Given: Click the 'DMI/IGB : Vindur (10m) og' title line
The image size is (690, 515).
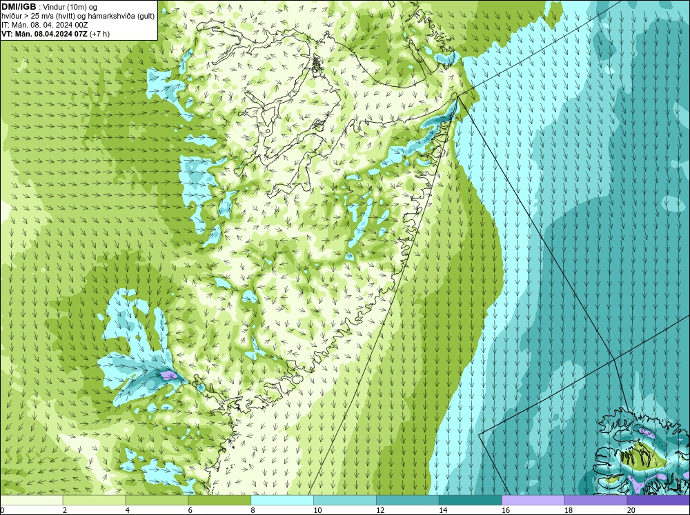Looking at the screenshot, I should click(50, 7).
